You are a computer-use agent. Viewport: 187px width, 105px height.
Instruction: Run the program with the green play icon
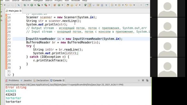click(x=32, y=5)
